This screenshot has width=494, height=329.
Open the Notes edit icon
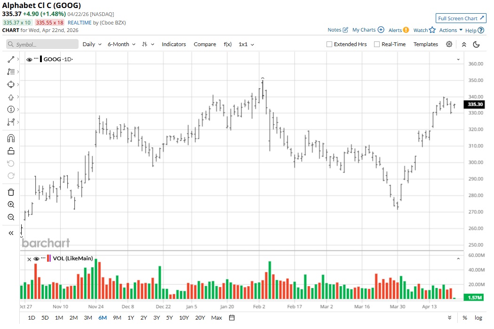pyautogui.click(x=345, y=30)
